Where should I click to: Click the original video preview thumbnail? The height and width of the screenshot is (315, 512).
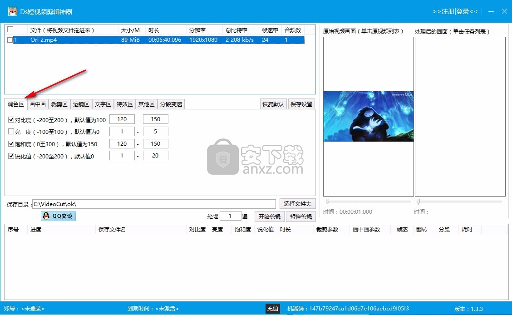(368, 116)
